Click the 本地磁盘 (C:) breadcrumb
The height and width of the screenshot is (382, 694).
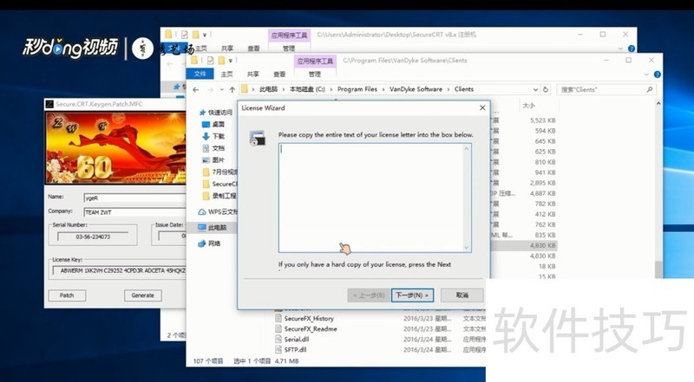click(x=307, y=89)
